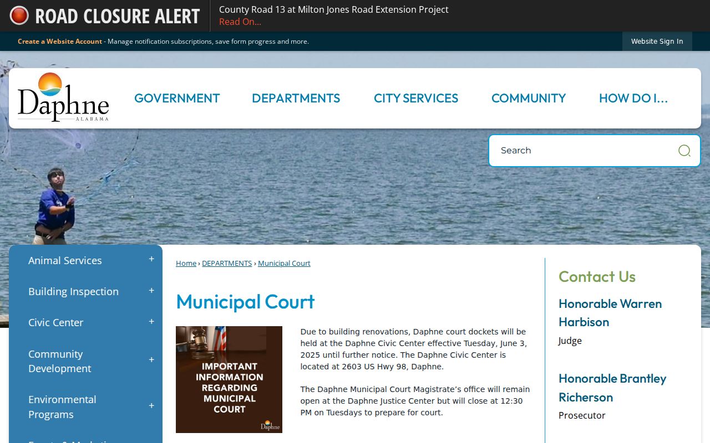
Task: Go to Home breadcrumb link
Action: coord(186,263)
